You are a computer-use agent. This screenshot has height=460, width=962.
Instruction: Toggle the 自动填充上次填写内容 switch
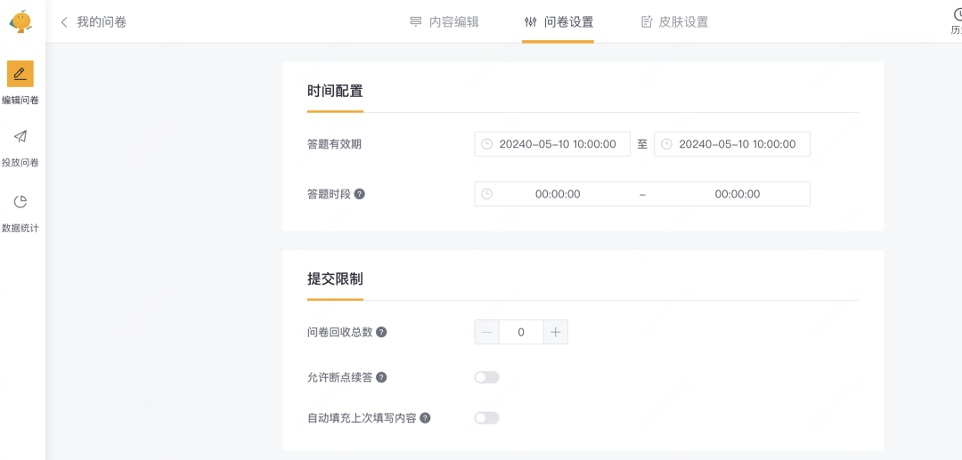click(486, 418)
